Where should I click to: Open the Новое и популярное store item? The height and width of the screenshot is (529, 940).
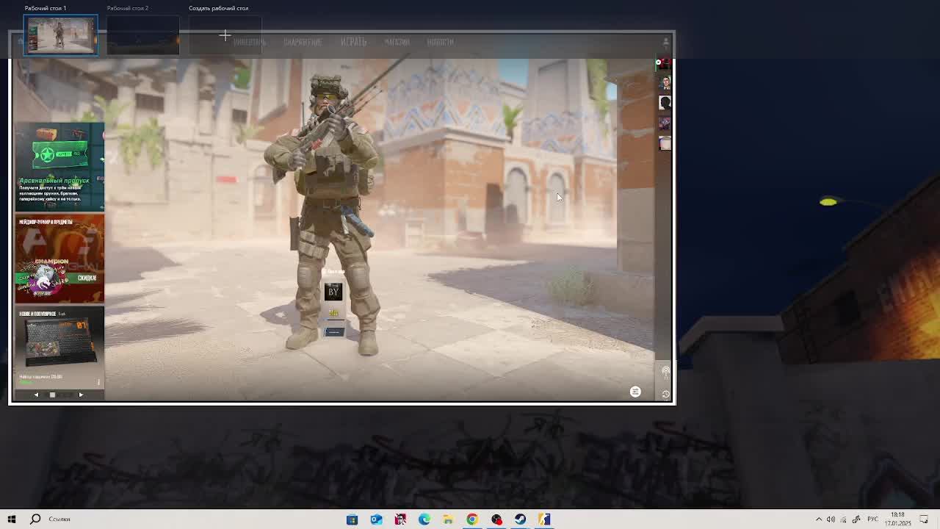coord(59,347)
